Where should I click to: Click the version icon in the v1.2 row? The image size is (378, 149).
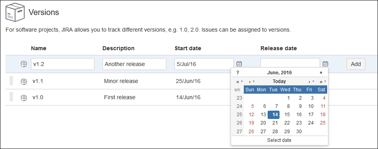click(24, 64)
